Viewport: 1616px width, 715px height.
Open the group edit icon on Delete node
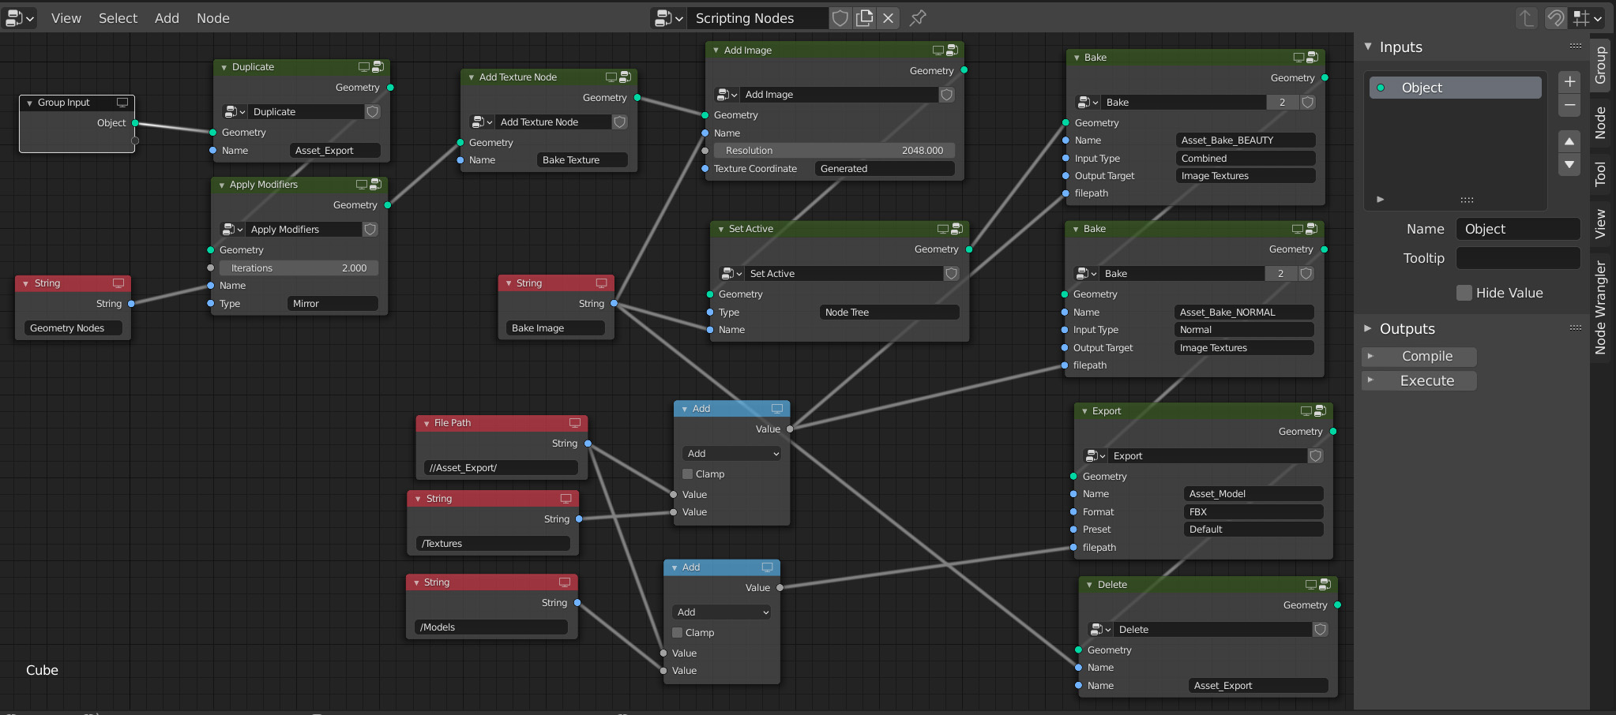tap(1325, 585)
